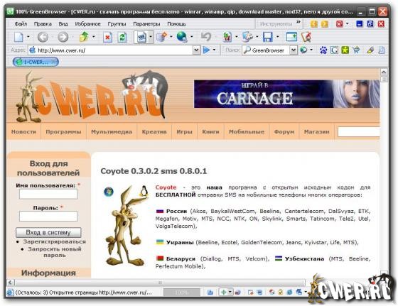
Task: Open dropdown beside the status bar plus icon
Action: (230, 292)
